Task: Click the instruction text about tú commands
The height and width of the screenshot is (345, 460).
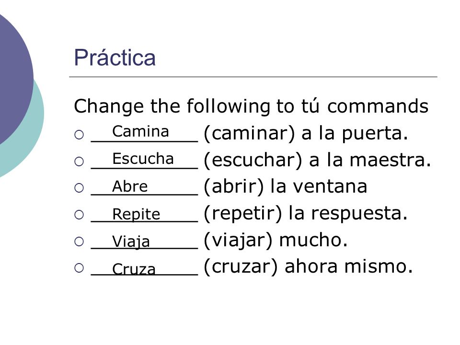Action: (x=251, y=106)
